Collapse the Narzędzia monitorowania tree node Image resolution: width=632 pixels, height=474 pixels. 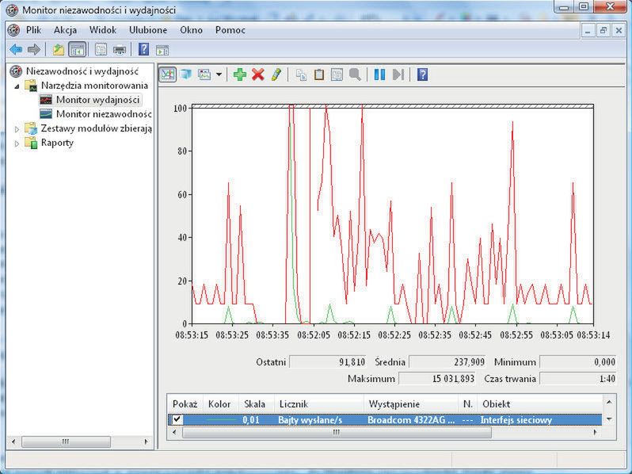pos(17,86)
